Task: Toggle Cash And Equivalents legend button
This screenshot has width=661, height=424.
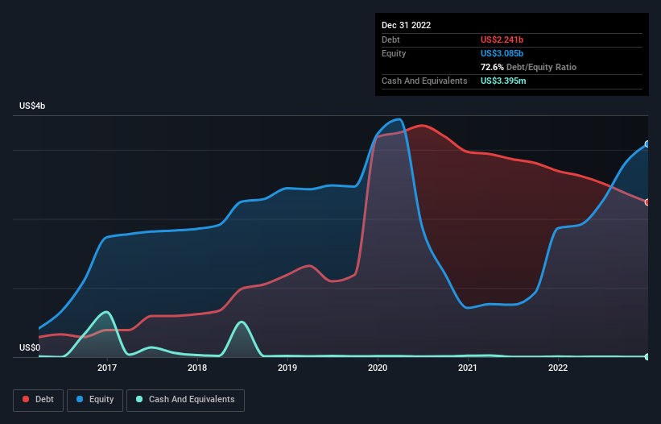Action: (185, 400)
